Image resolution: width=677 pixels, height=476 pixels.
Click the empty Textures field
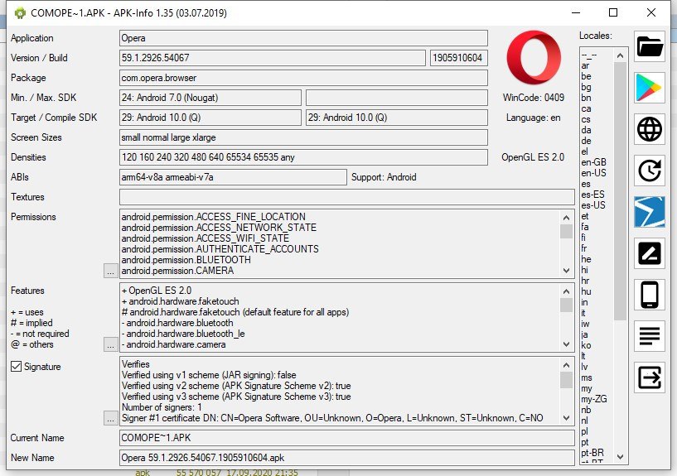347,197
